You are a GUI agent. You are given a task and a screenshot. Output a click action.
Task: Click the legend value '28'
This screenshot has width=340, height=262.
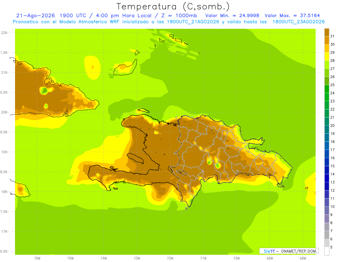tap(332, 60)
